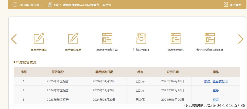Select the 信用承诺信息 icon
This screenshot has width=247, height=109.
pos(175,38)
